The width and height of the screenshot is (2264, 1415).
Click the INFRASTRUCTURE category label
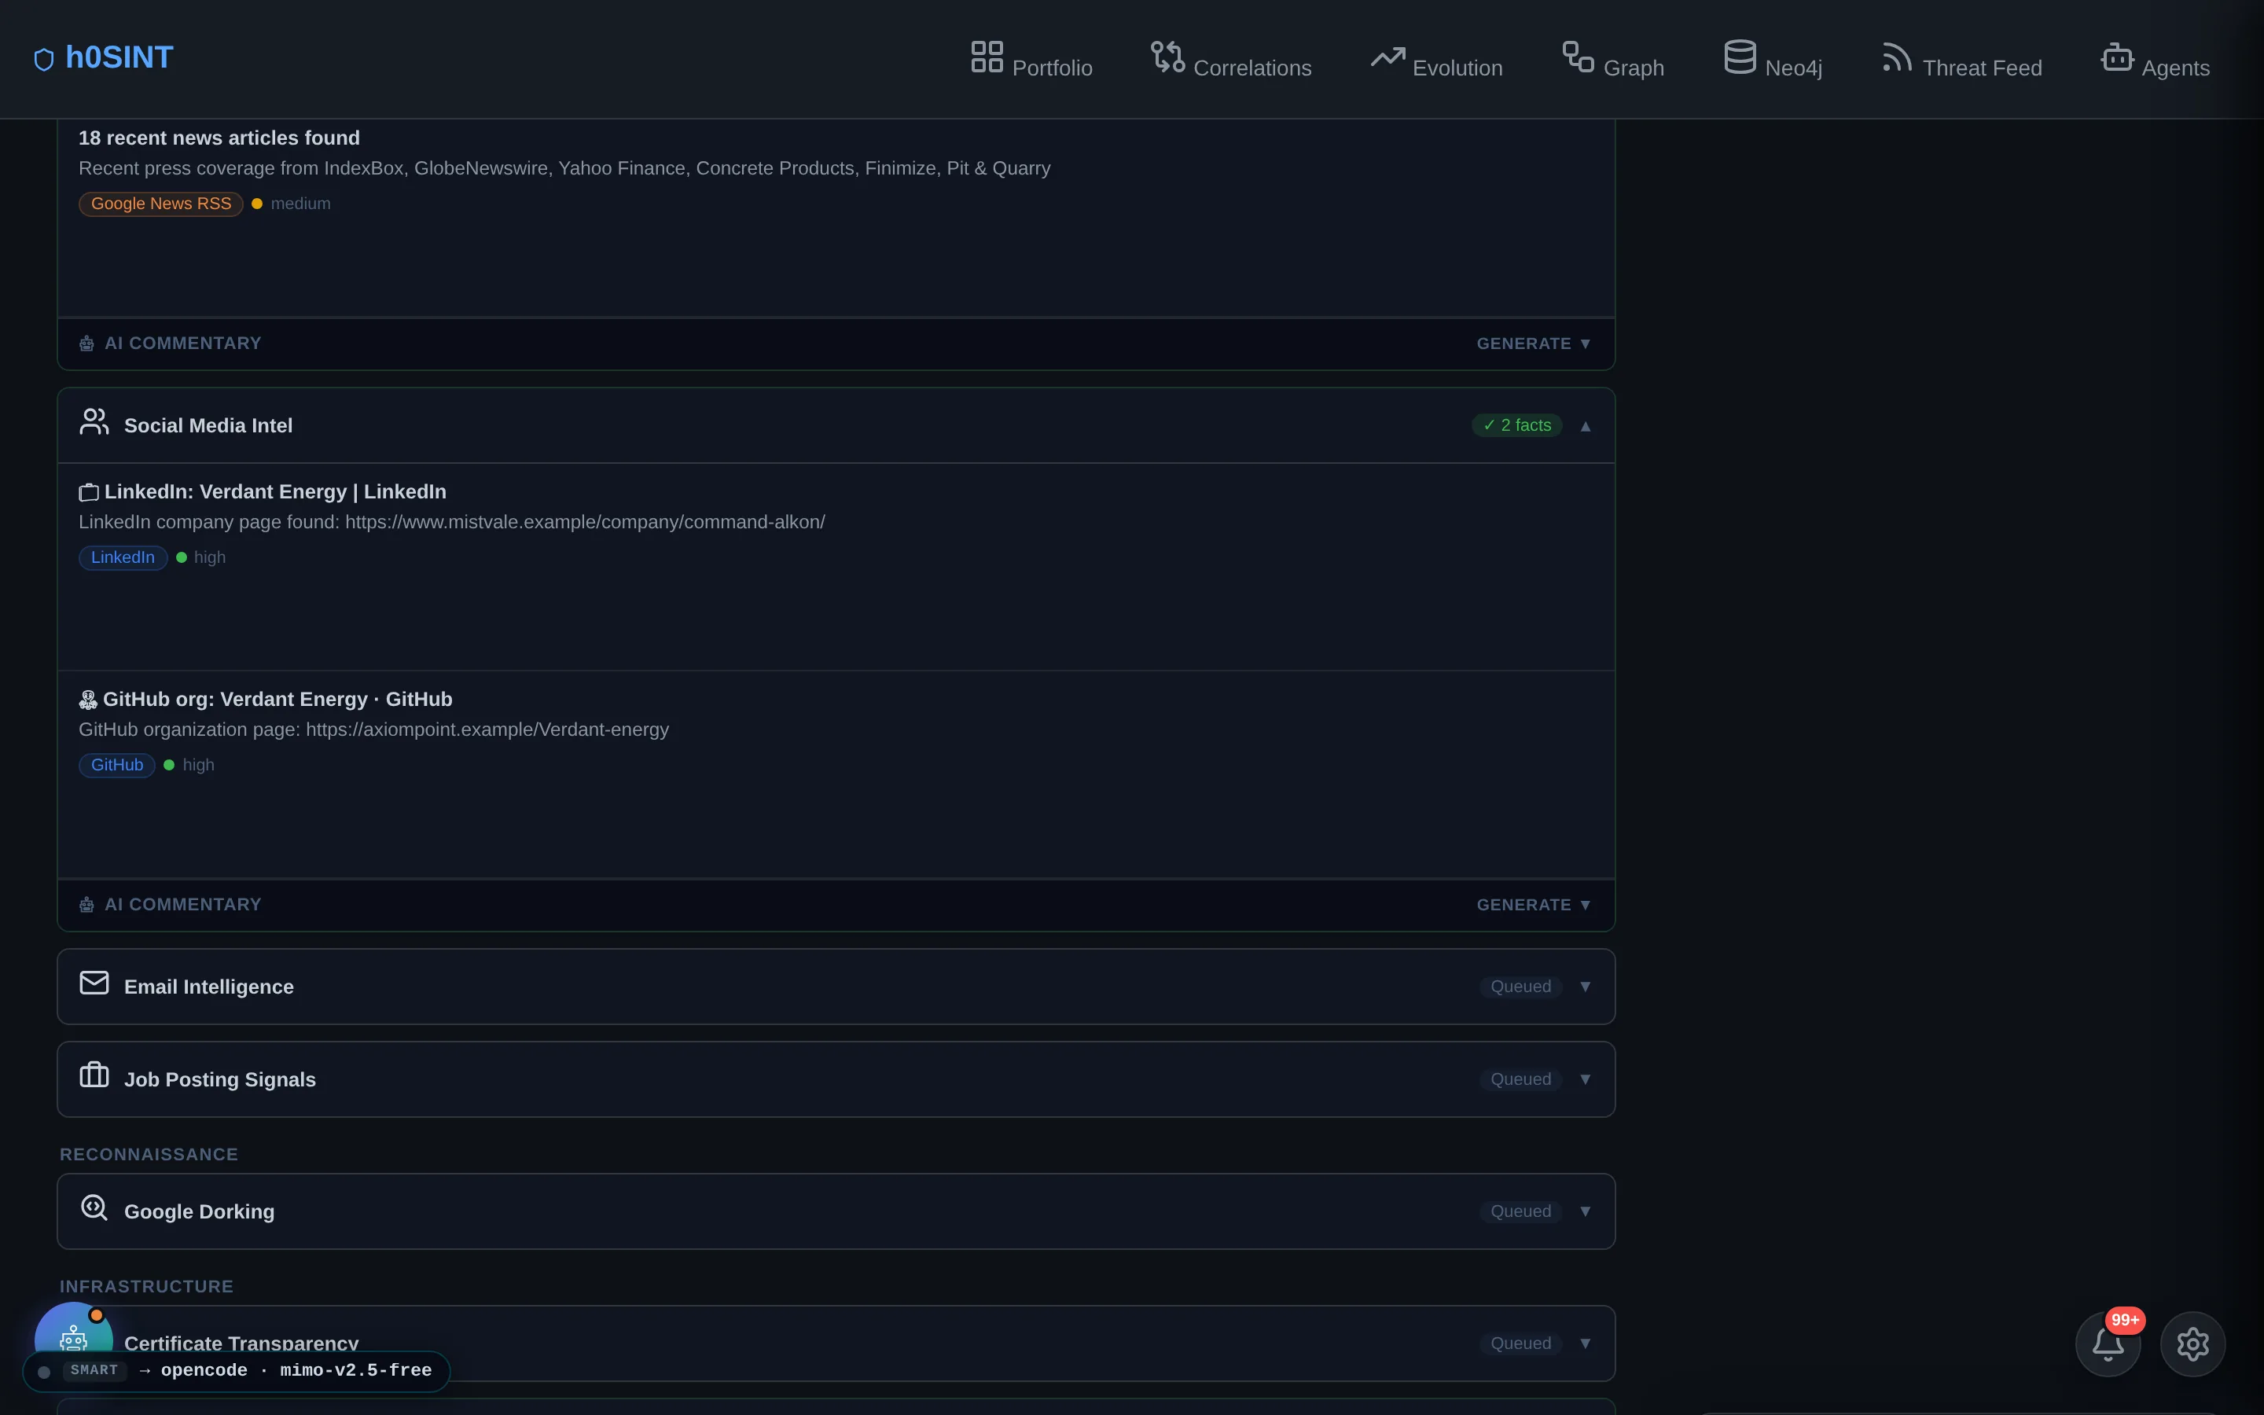pos(147,1287)
